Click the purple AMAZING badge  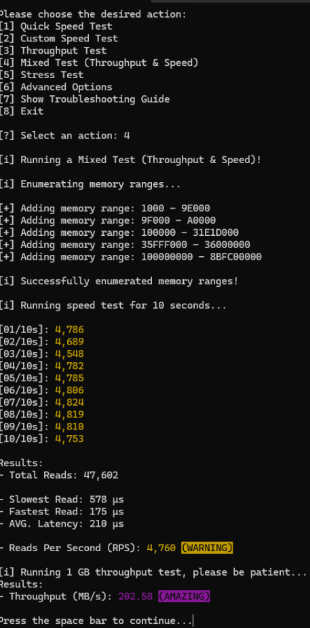[184, 596]
